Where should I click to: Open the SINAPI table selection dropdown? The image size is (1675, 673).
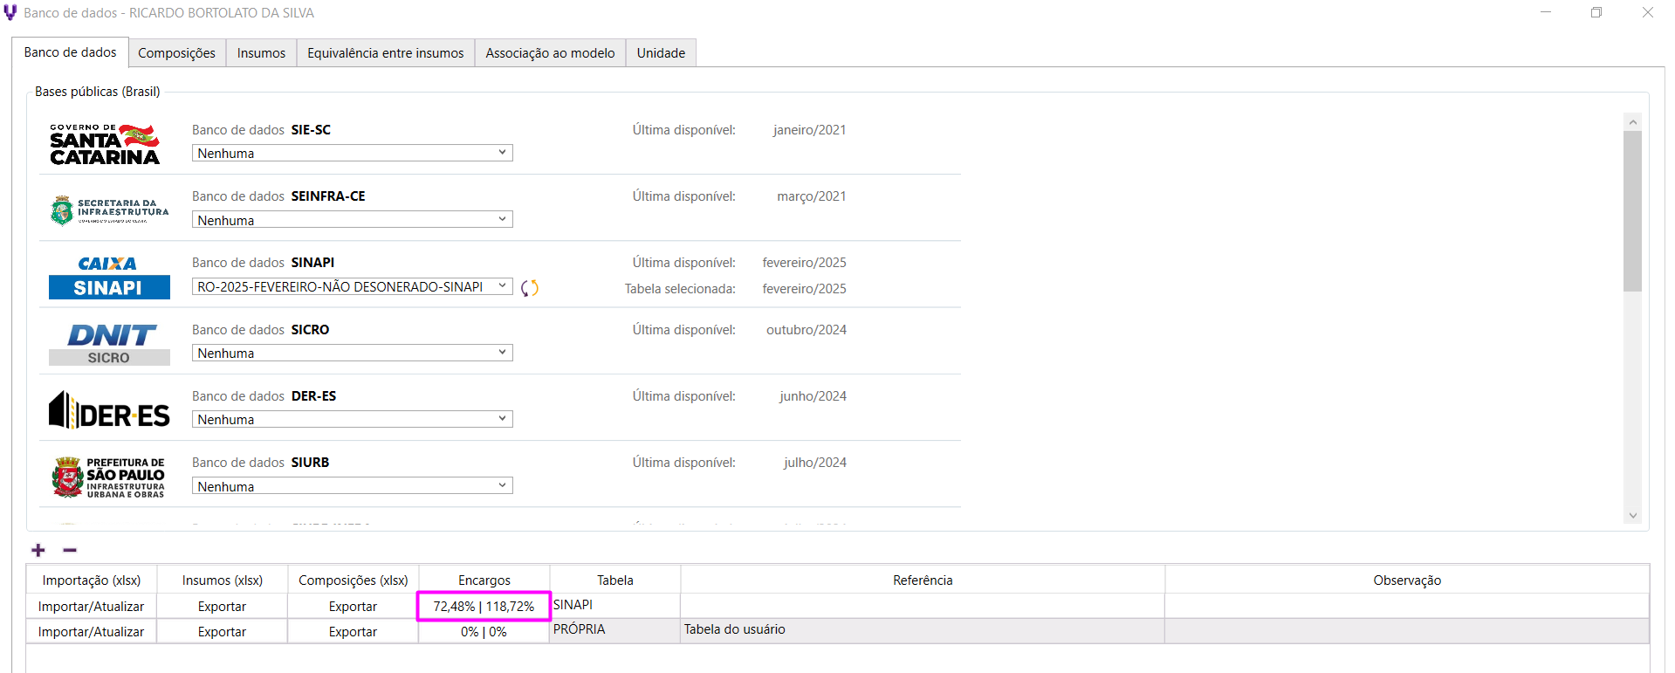[x=353, y=286]
